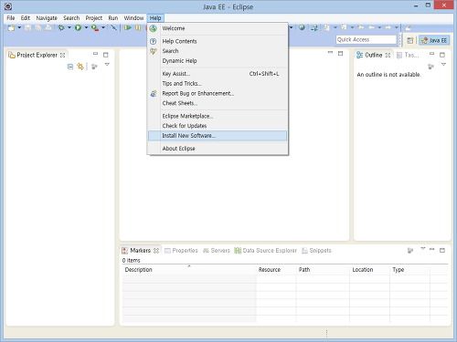The height and width of the screenshot is (342, 457).
Task: Sort Markers by Description column header
Action: tap(189, 270)
